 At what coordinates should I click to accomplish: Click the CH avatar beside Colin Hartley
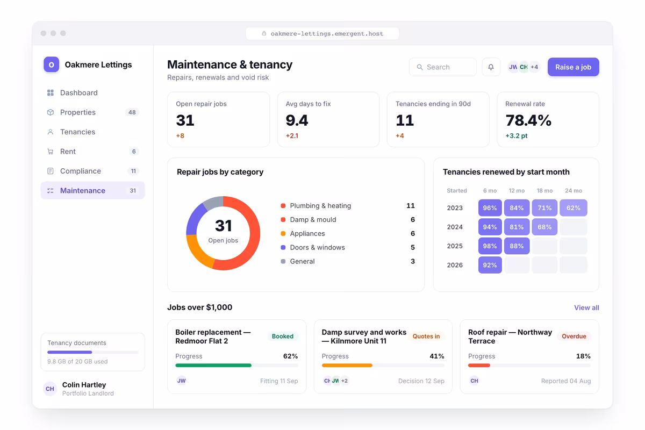tap(50, 389)
